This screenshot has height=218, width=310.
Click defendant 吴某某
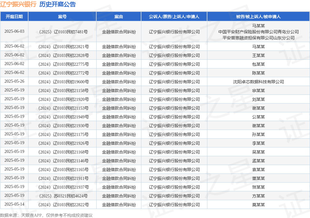tap(259, 152)
